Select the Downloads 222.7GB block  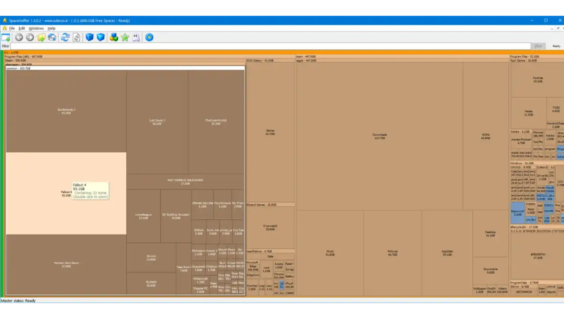point(380,136)
